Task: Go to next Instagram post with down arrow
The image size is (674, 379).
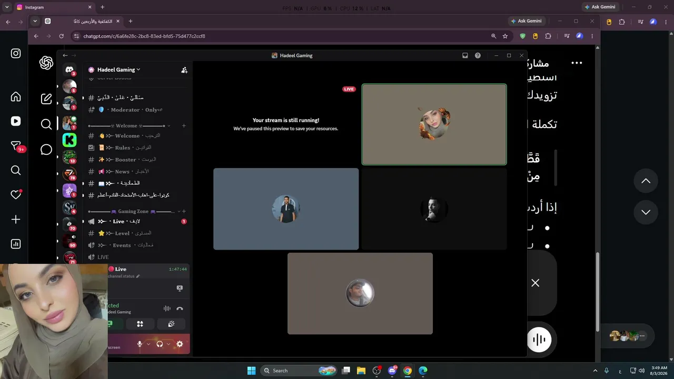Action: [646, 212]
